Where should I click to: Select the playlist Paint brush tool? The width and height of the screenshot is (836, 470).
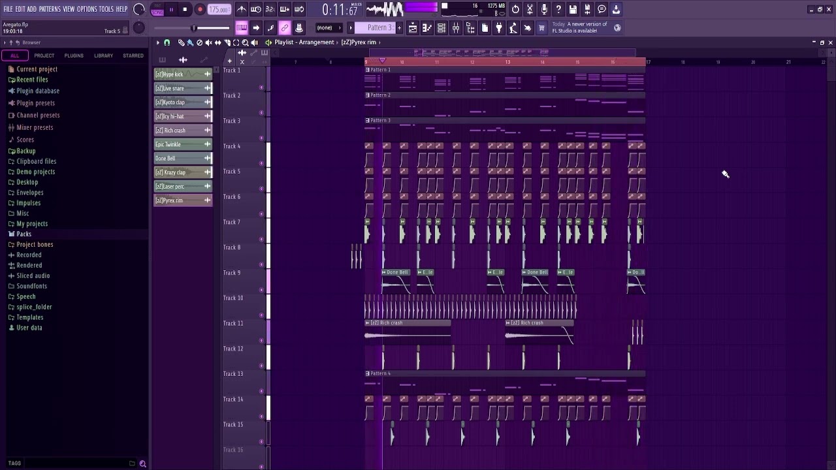tap(189, 42)
